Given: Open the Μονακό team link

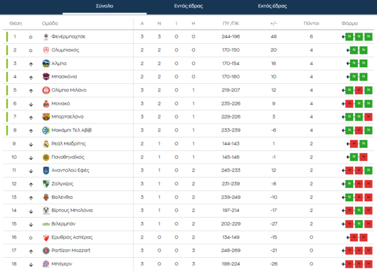Looking at the screenshot, I should (61, 103).
